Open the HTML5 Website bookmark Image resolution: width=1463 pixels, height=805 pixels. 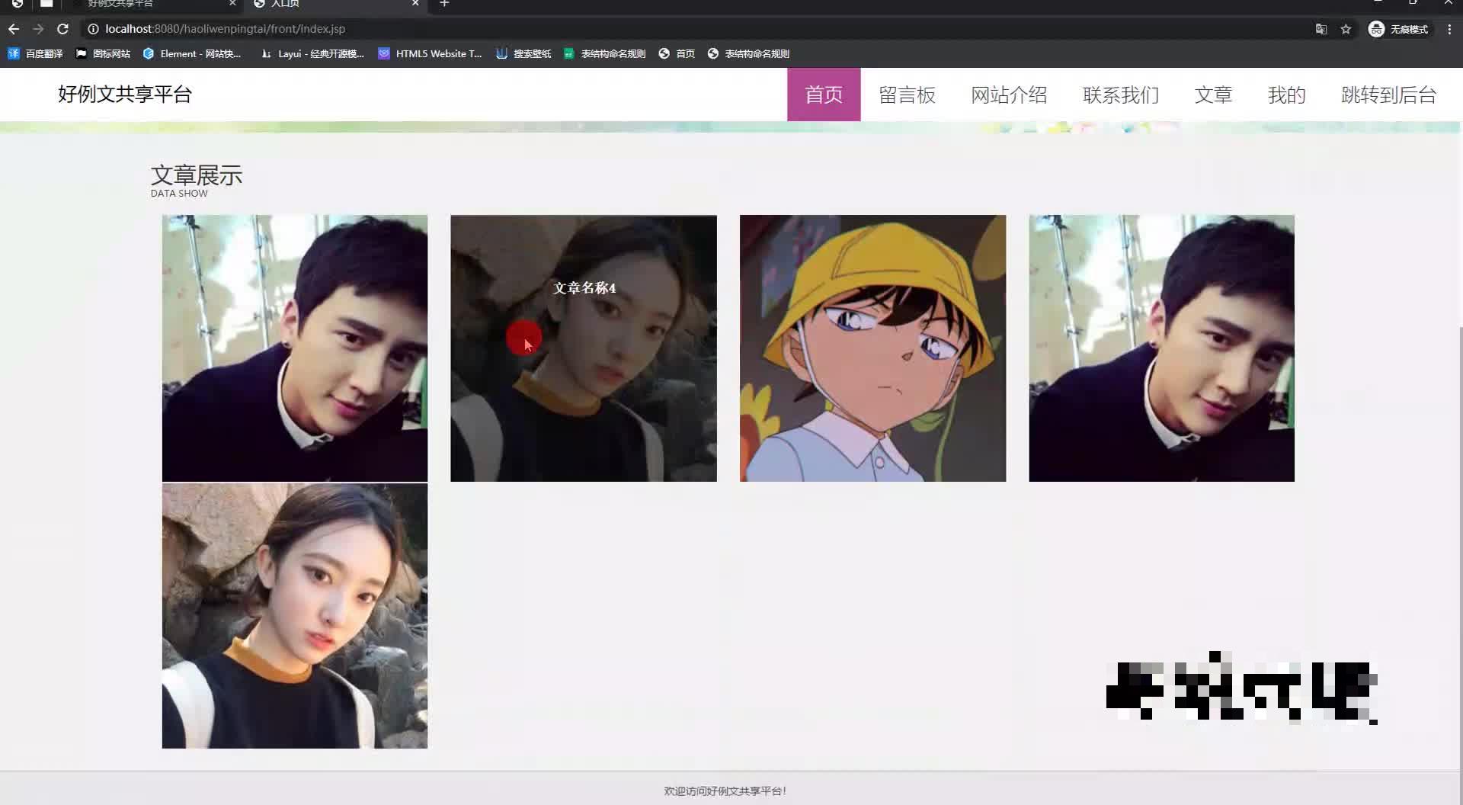click(x=431, y=53)
